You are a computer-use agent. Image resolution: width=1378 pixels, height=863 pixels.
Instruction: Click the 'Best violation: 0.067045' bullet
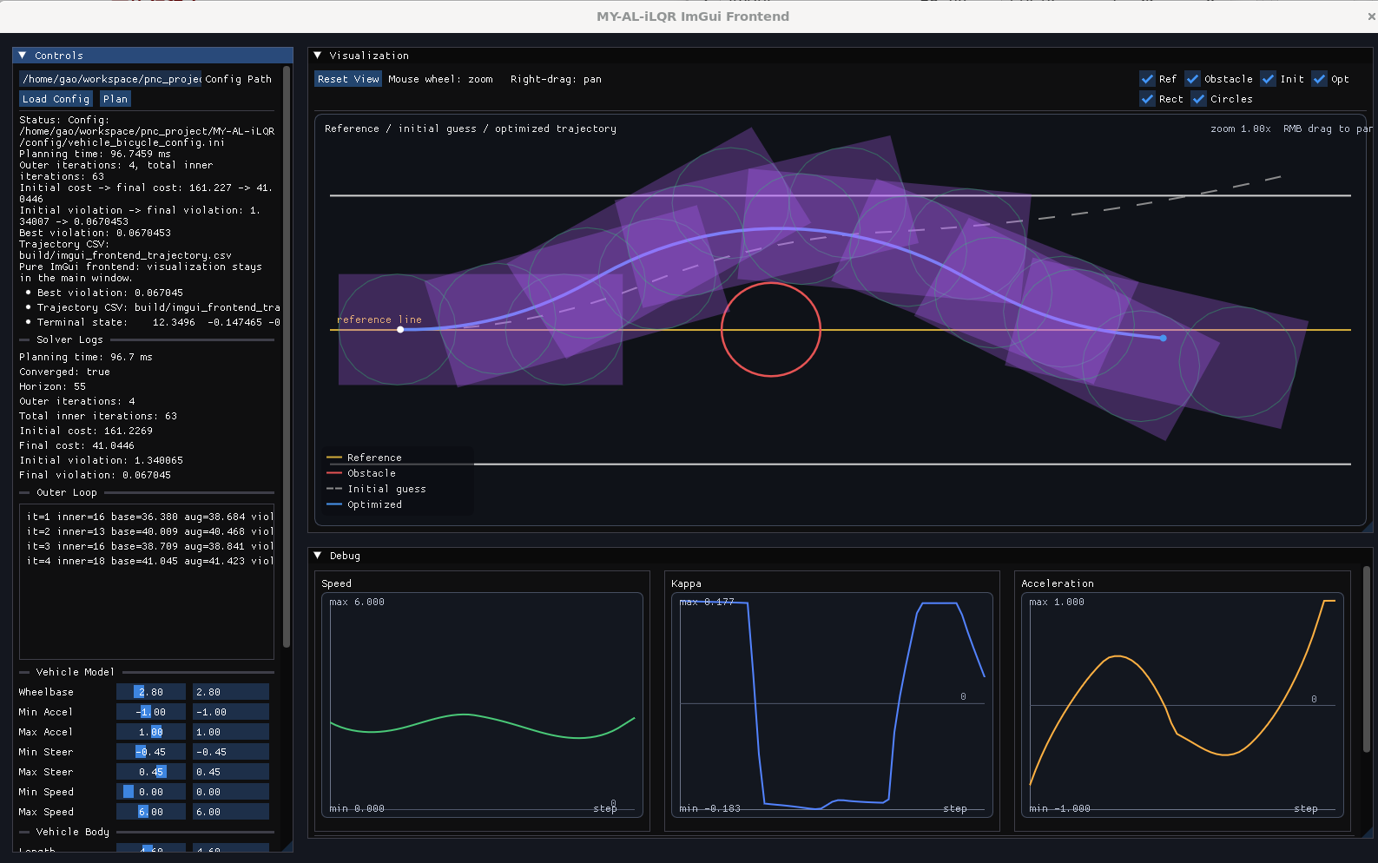point(105,293)
